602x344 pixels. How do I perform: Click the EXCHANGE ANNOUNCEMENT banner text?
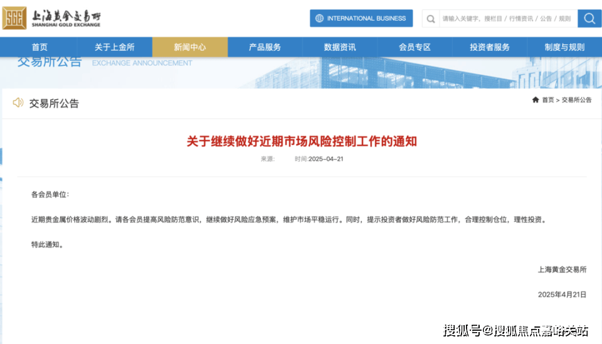pos(142,63)
